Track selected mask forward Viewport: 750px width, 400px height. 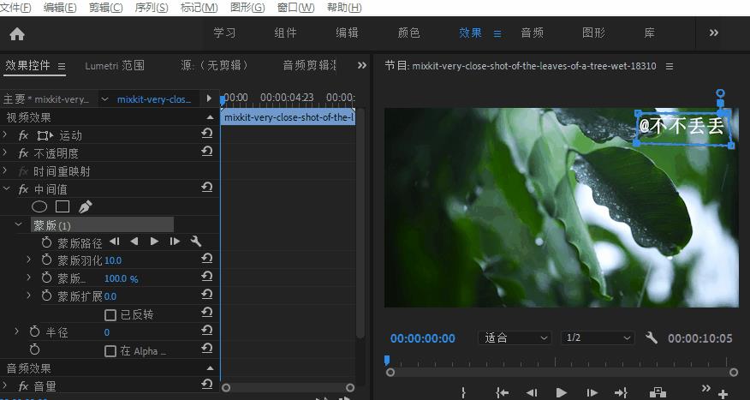(154, 242)
